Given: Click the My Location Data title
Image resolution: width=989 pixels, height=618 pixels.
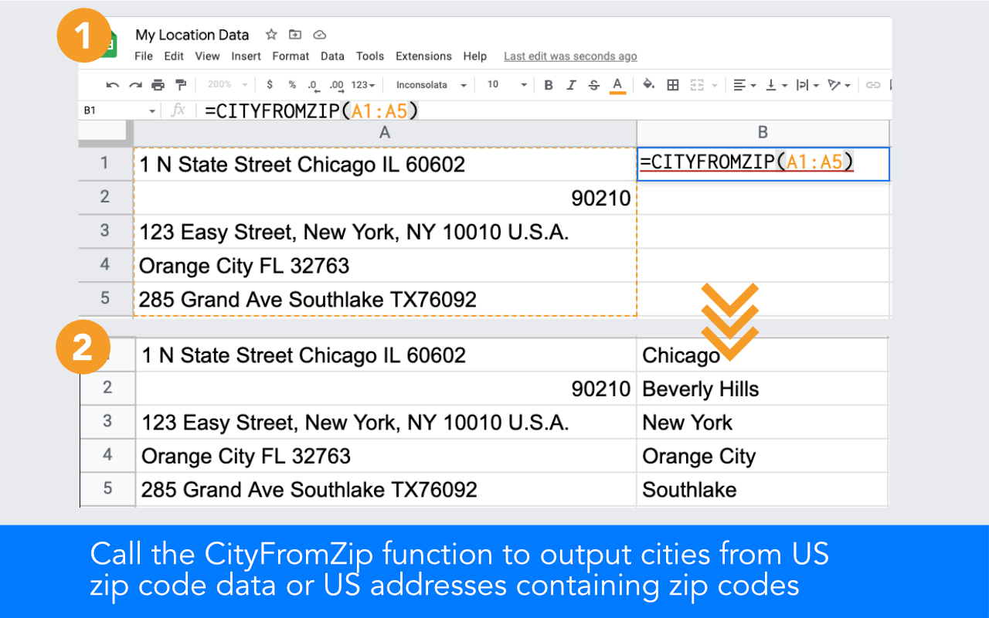Looking at the screenshot, I should [x=192, y=35].
